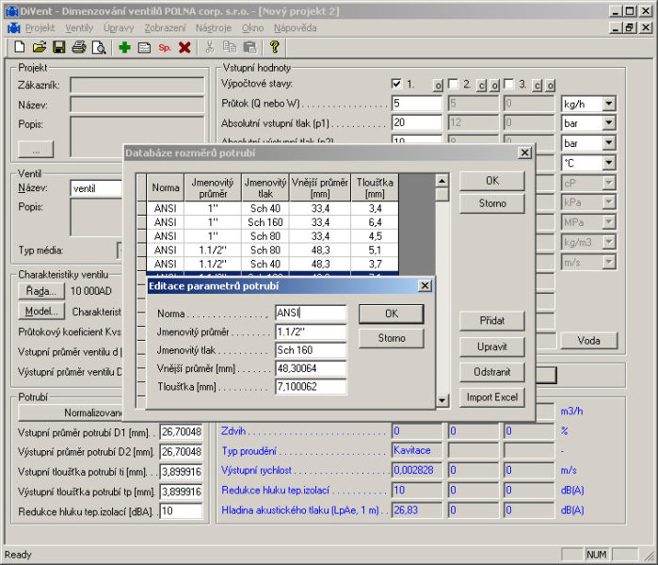
Task: Click the green plus add icon
Action: coord(124,47)
